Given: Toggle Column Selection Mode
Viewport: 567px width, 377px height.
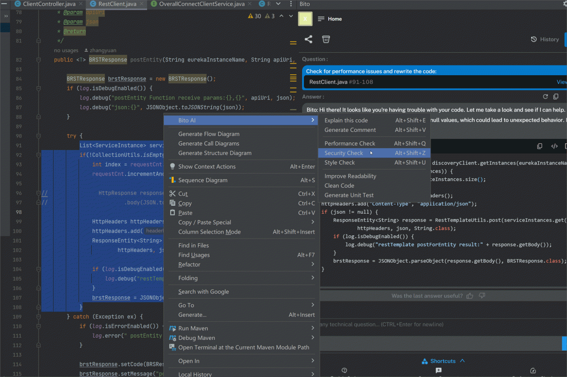Looking at the screenshot, I should (x=241, y=232).
